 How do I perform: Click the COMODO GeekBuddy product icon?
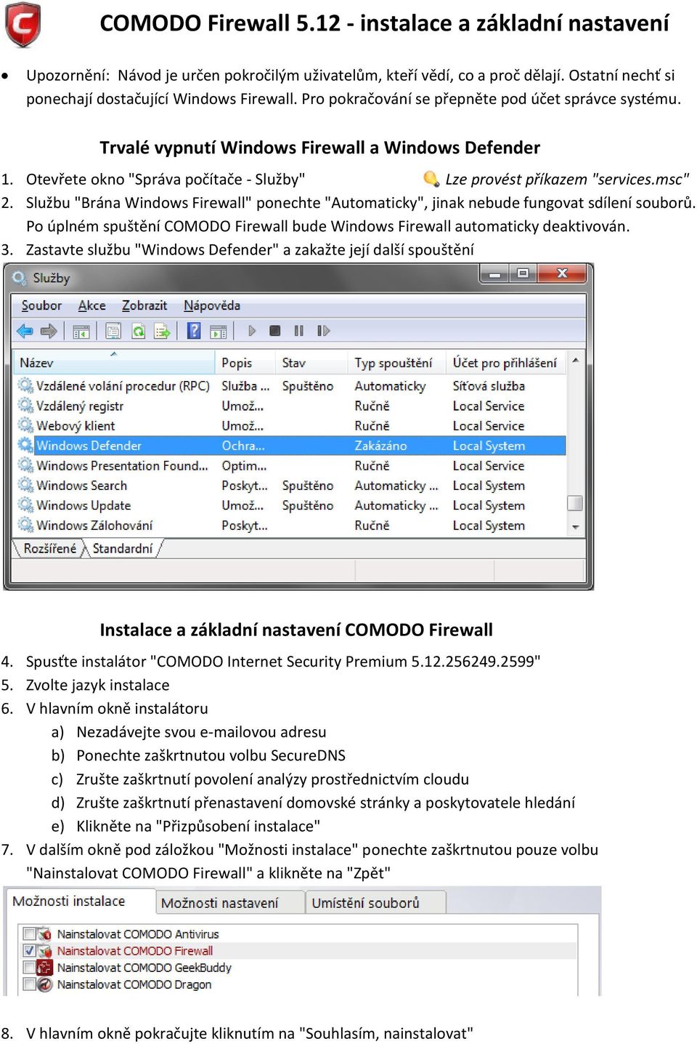click(x=45, y=967)
